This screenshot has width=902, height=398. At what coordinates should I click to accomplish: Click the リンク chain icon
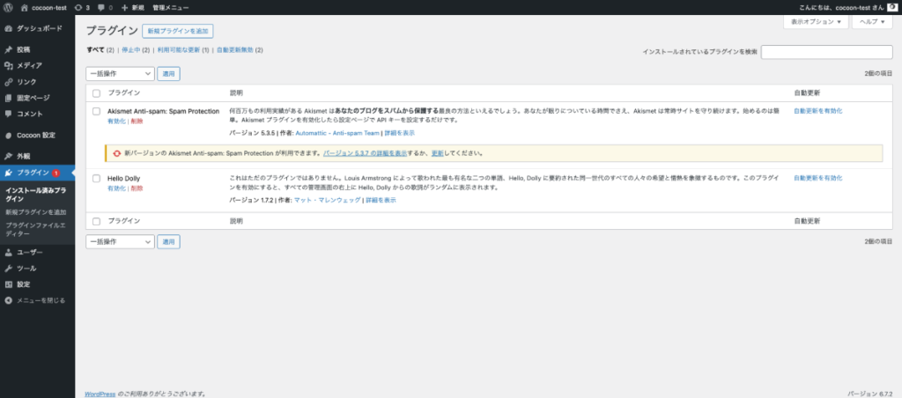[9, 82]
